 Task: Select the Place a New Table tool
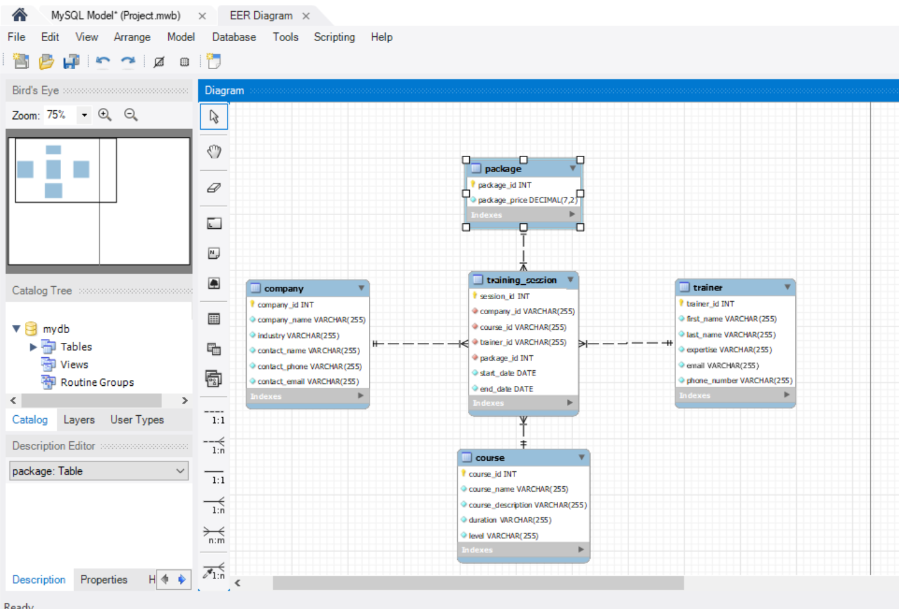(214, 319)
